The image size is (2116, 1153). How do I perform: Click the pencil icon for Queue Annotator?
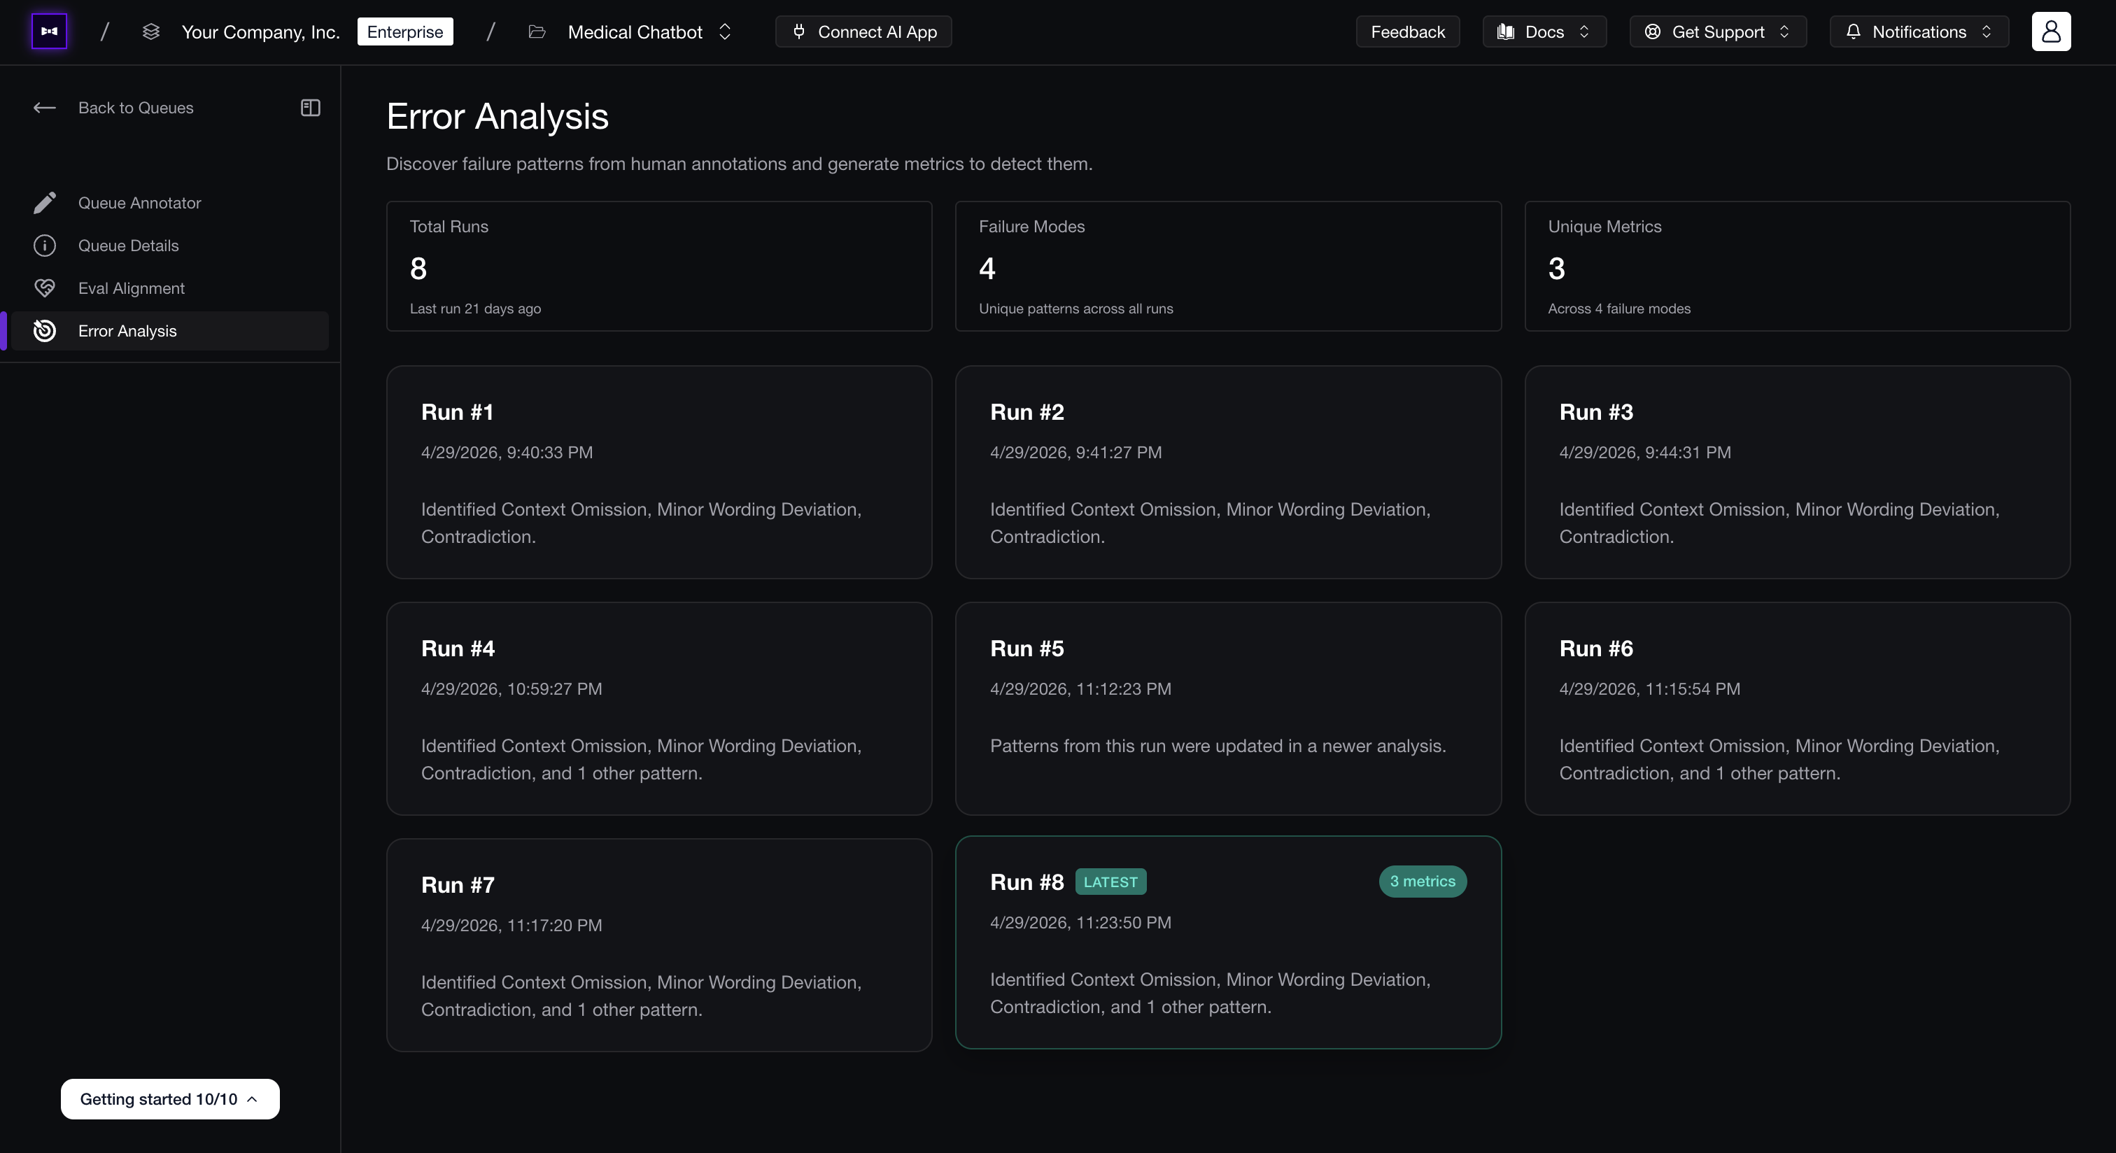click(x=44, y=203)
